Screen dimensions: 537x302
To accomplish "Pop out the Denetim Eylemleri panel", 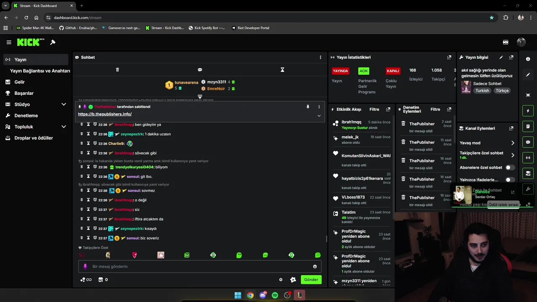I will [449, 109].
